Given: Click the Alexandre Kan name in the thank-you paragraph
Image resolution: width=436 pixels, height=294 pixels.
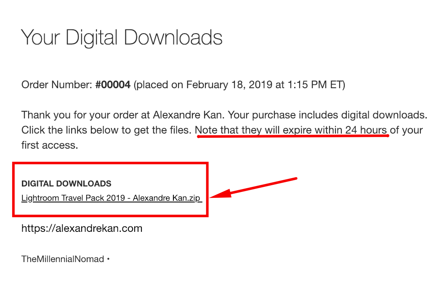Looking at the screenshot, I should point(187,115).
